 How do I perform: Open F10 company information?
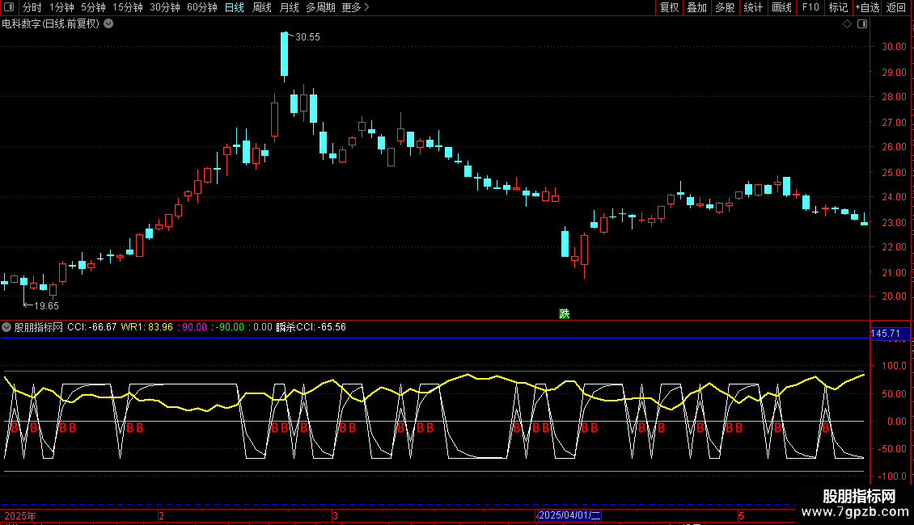(x=810, y=8)
